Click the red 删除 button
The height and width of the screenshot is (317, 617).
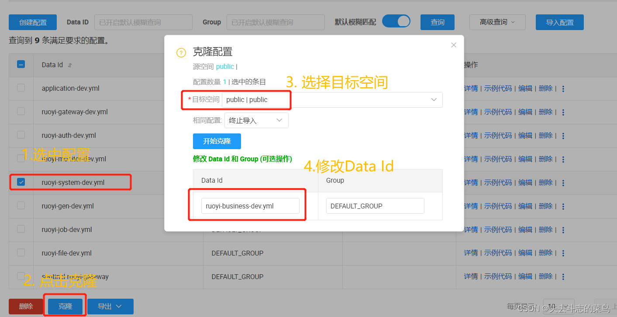(x=26, y=307)
